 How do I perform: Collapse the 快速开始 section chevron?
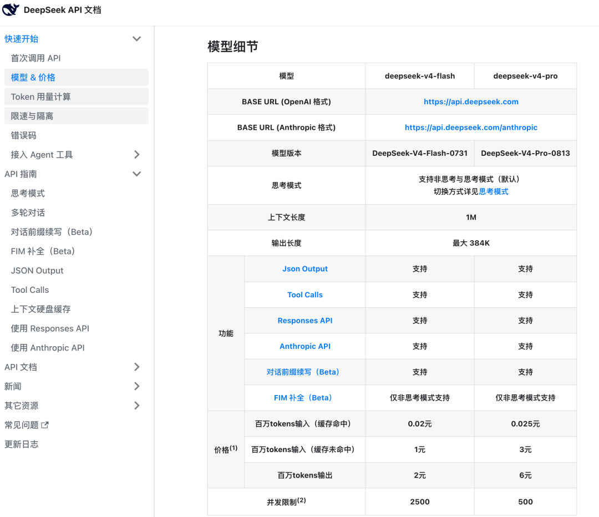pyautogui.click(x=137, y=39)
